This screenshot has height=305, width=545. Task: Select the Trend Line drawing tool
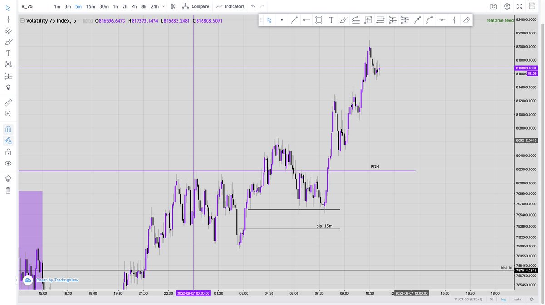pos(293,20)
